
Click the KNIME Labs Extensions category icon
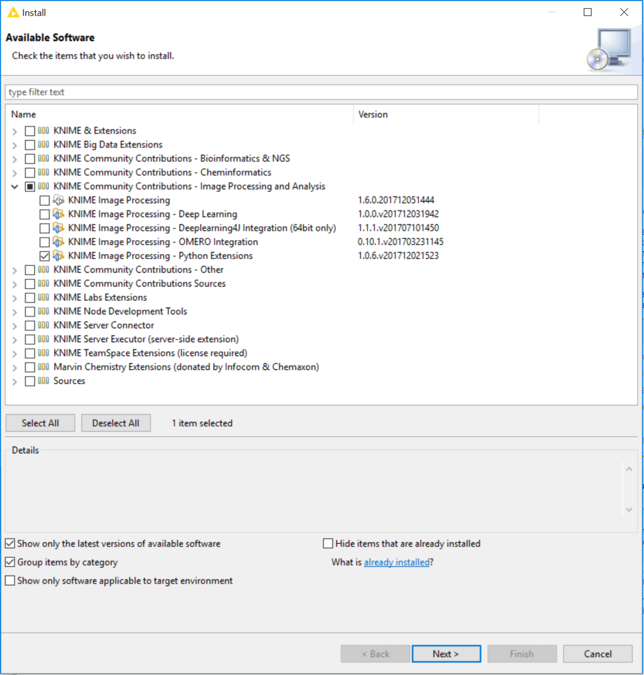click(43, 297)
